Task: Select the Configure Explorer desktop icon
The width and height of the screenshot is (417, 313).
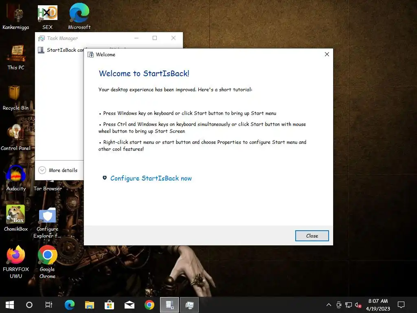Action: [x=47, y=223]
